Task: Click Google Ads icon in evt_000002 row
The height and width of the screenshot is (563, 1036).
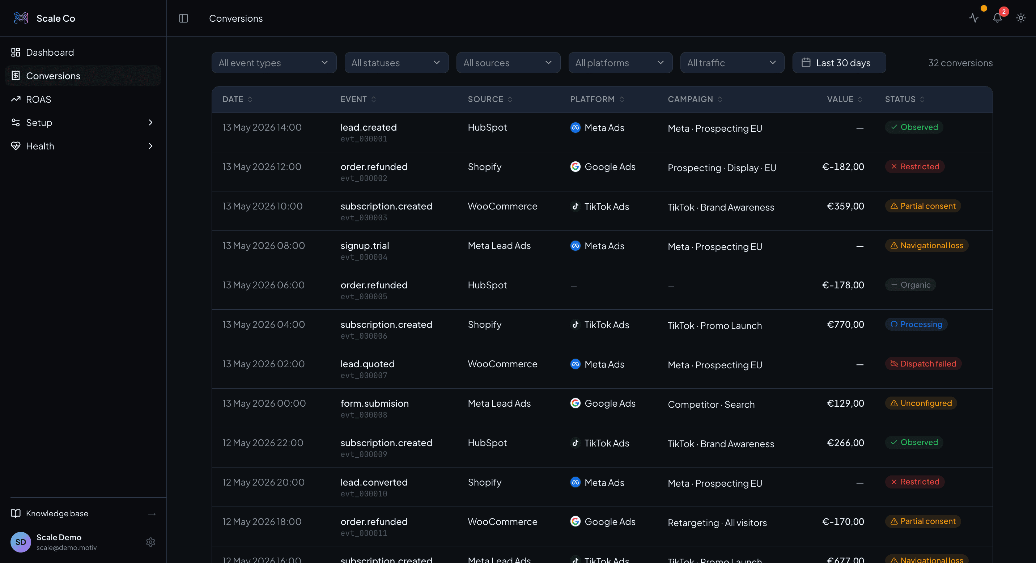Action: coord(576,167)
